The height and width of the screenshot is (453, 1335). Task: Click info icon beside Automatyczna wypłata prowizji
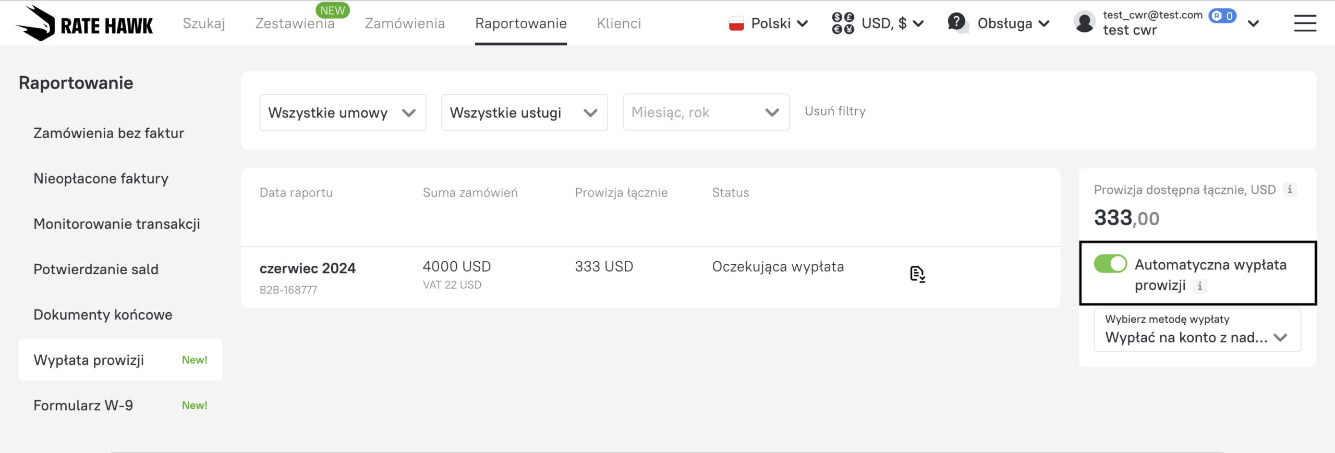[x=1200, y=286]
